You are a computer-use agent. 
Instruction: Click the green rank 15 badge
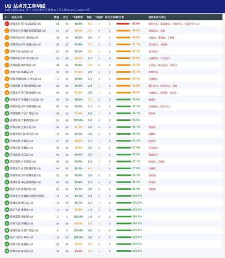[x=7, y=120]
